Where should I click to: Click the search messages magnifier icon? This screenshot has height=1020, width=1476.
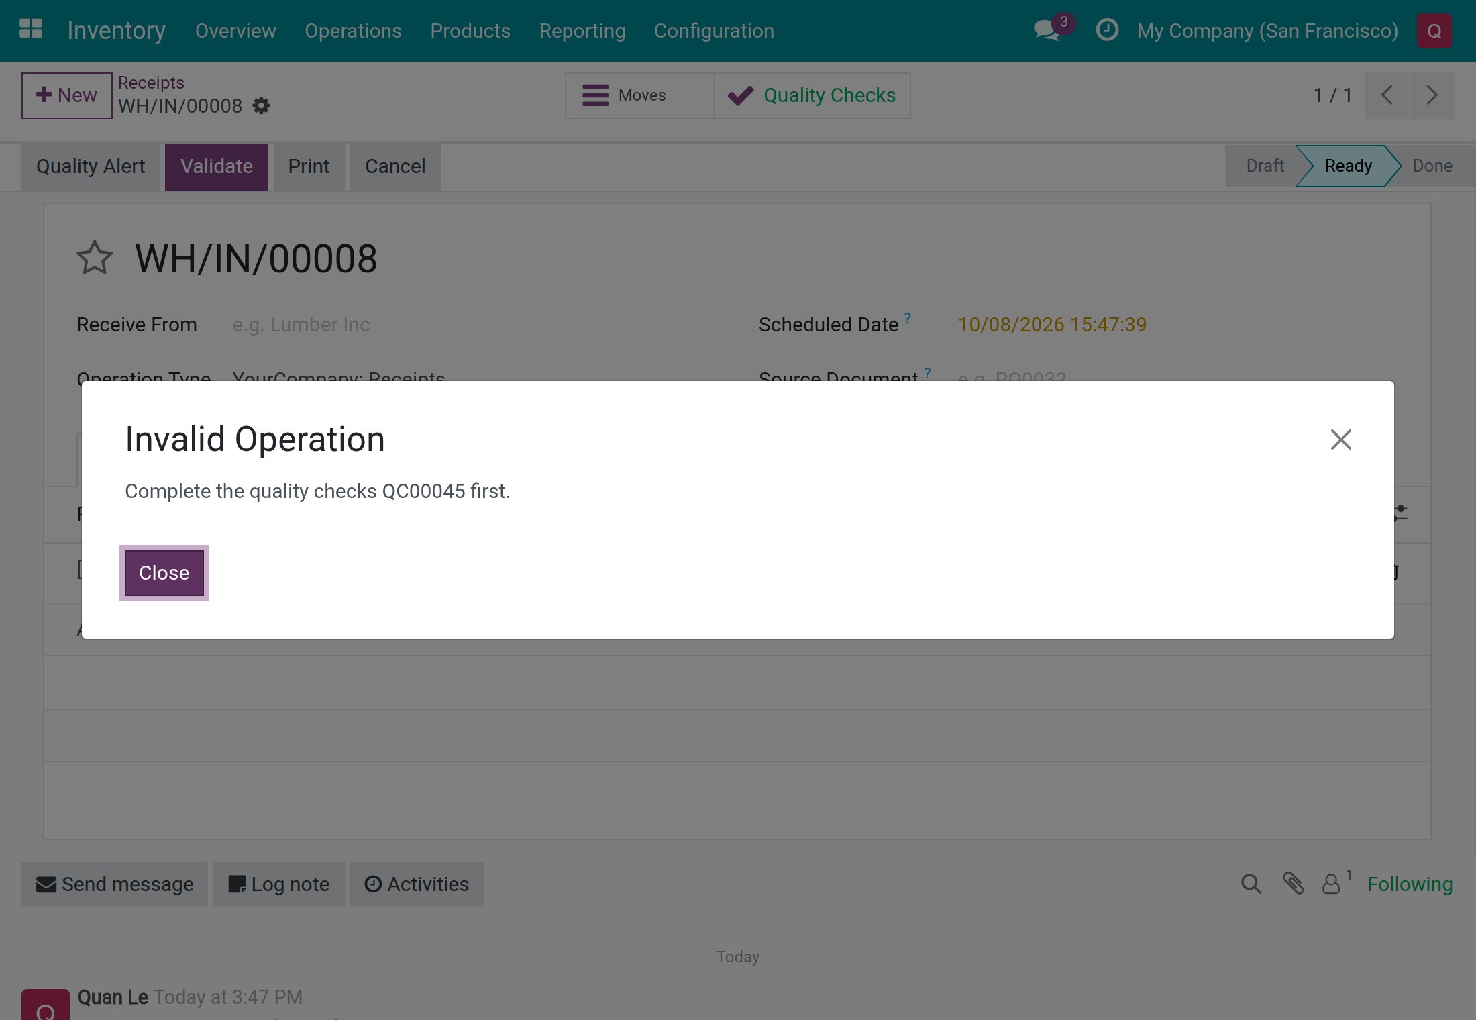click(x=1251, y=884)
